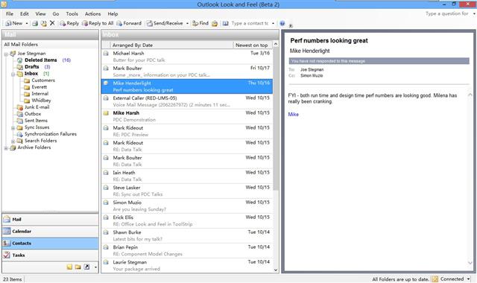This screenshot has width=477, height=283.
Task: Click the Organize folder icon after Find
Action: pos(215,23)
